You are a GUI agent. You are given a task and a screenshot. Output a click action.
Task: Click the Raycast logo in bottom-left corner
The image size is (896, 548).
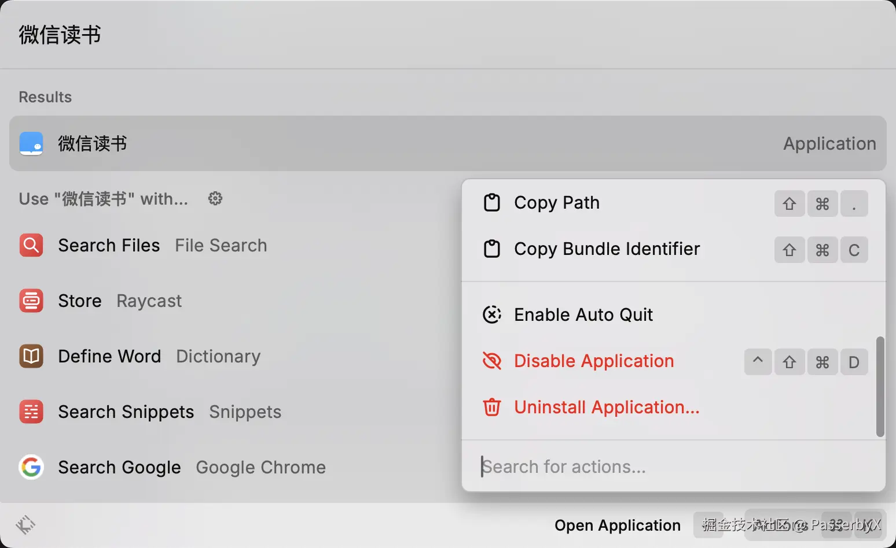click(25, 525)
